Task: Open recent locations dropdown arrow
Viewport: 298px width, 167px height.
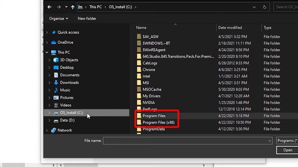Action: pos(66,7)
